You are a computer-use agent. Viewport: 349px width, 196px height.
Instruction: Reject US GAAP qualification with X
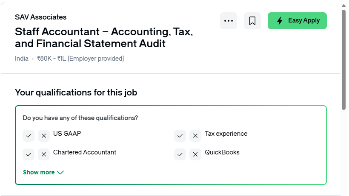pos(44,136)
